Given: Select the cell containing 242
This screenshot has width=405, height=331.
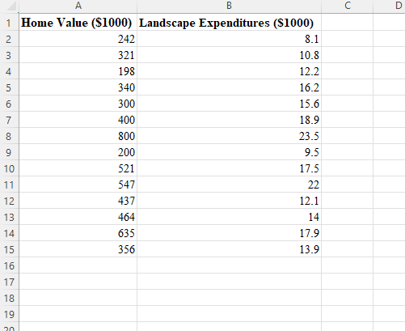Looking at the screenshot, I should tap(78, 39).
